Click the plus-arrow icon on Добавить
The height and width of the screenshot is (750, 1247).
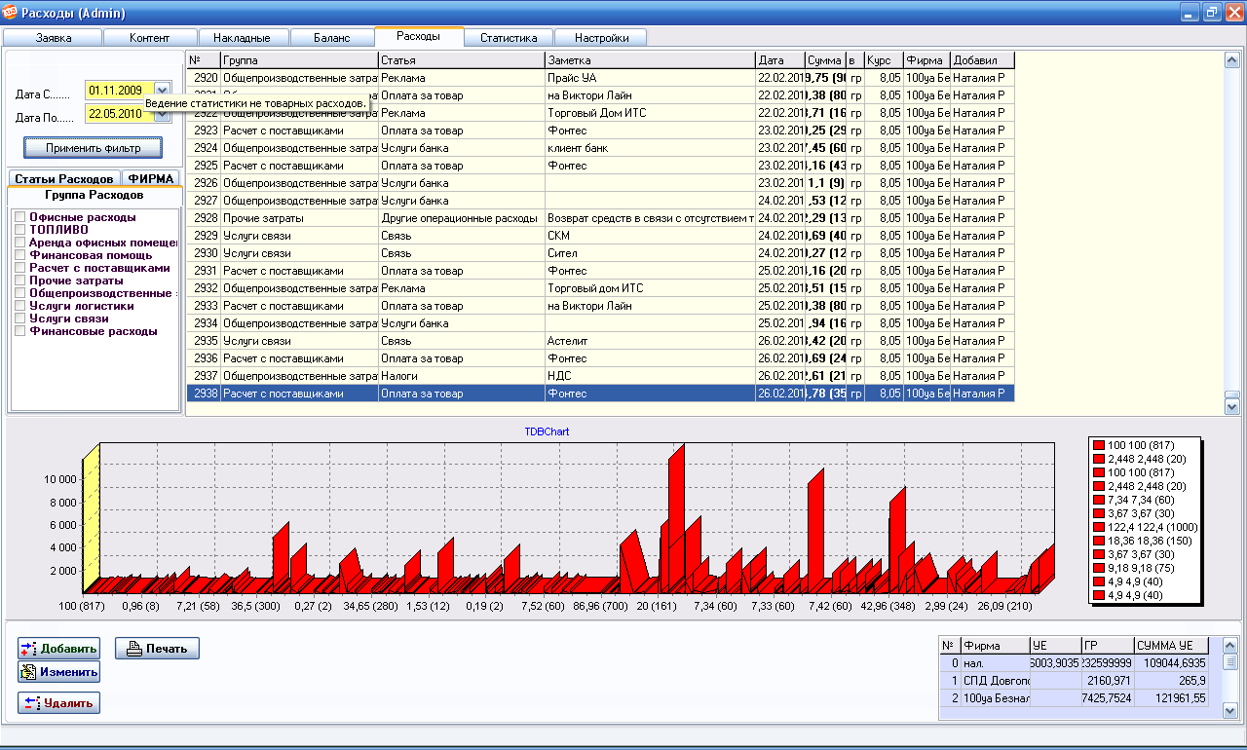coord(29,649)
